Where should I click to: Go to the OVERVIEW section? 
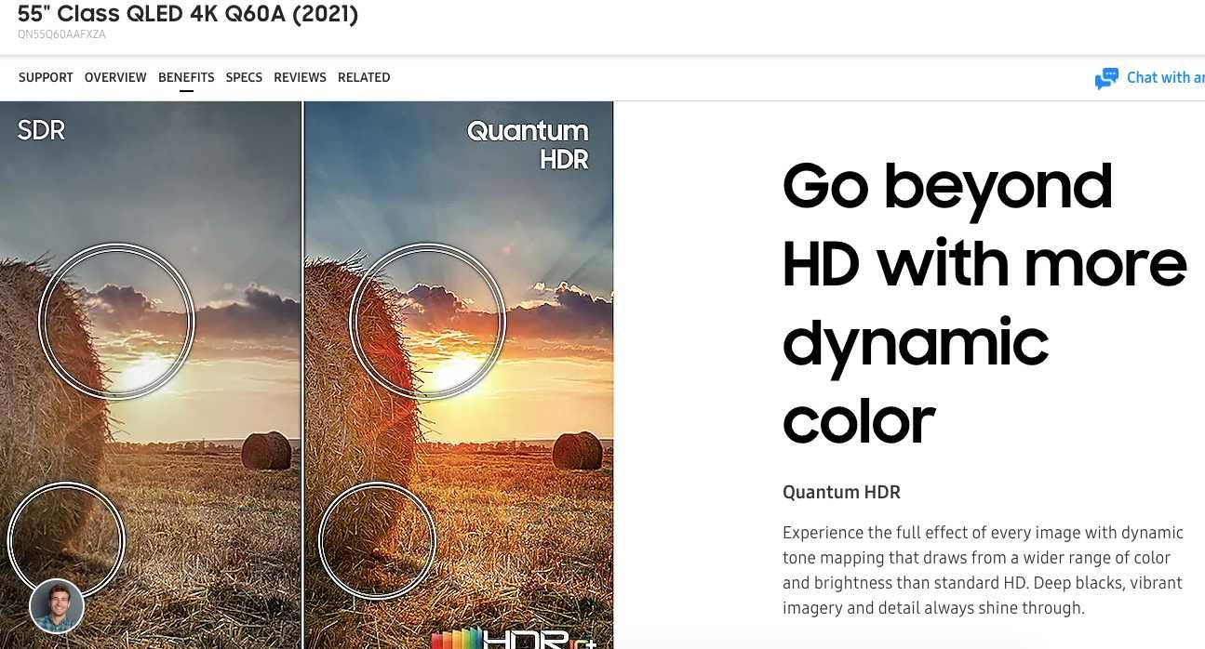[x=115, y=77]
